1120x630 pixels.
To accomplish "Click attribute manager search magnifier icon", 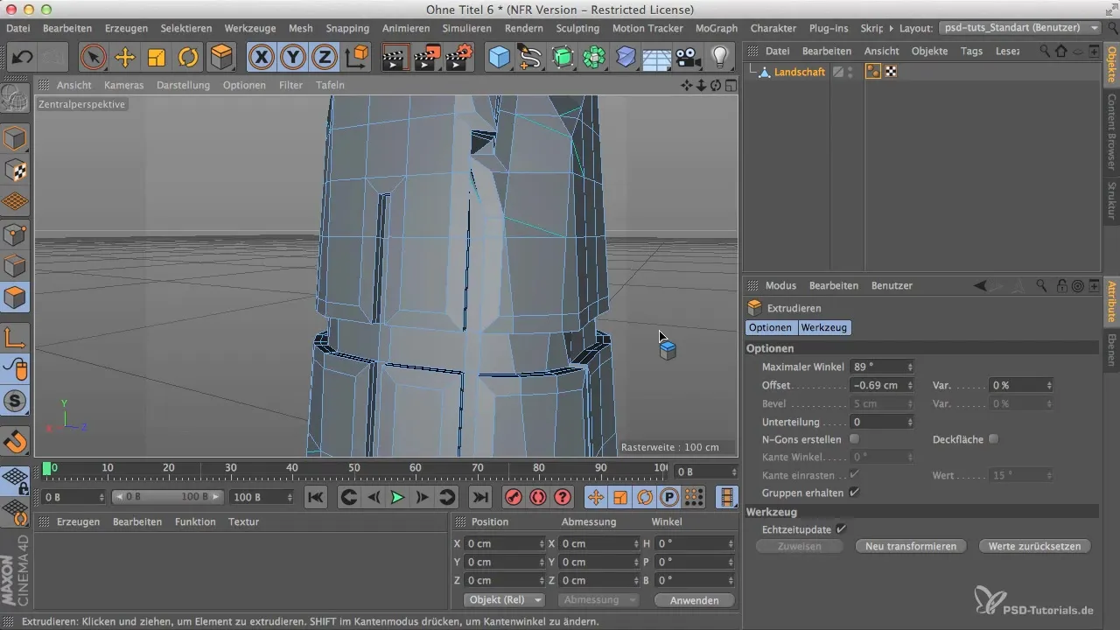I will point(1041,285).
